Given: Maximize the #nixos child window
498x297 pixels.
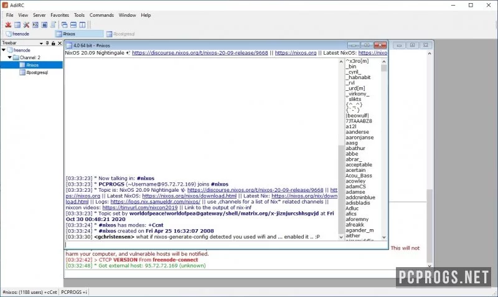Looking at the screenshot, I should pos(367,45).
